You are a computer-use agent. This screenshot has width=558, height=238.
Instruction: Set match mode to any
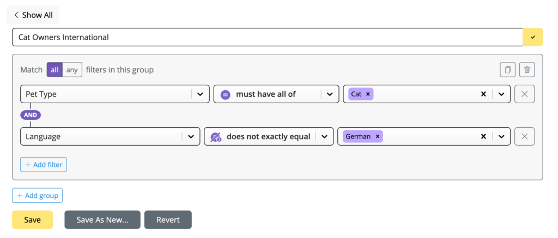click(72, 70)
